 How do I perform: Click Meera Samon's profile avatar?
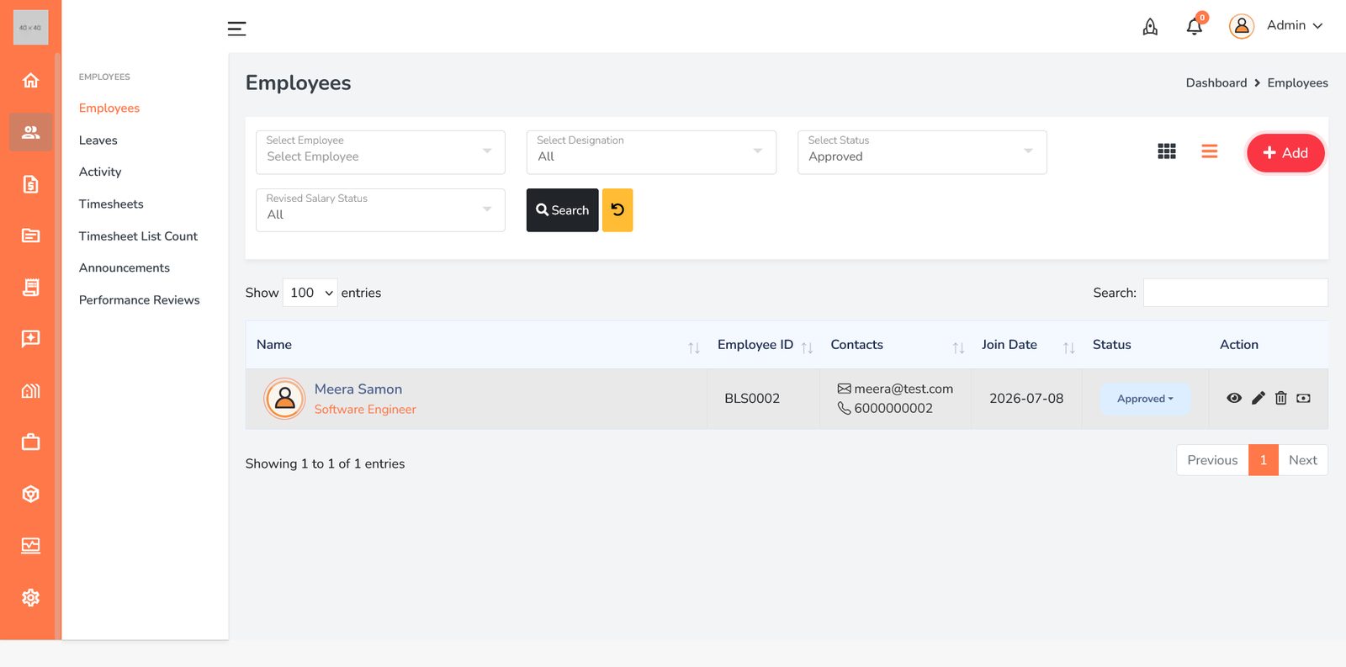click(x=285, y=399)
